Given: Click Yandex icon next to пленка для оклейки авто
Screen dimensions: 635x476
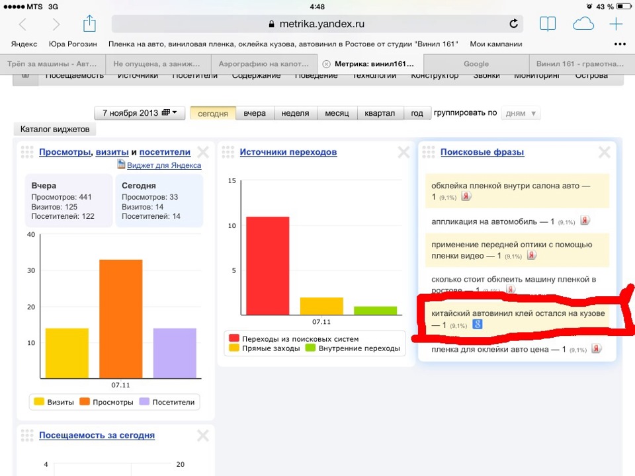Looking at the screenshot, I should [596, 348].
